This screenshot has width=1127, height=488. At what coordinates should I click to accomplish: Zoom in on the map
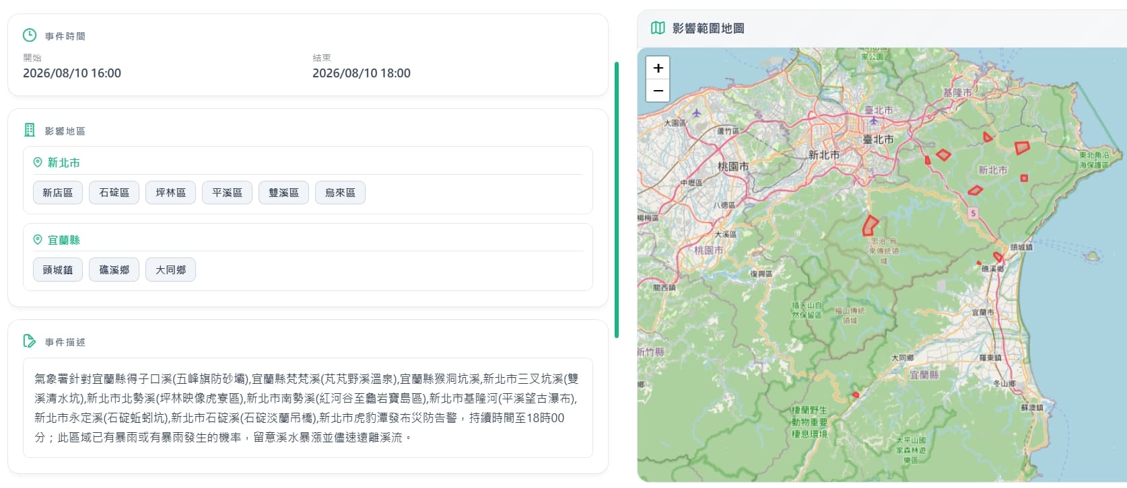658,68
